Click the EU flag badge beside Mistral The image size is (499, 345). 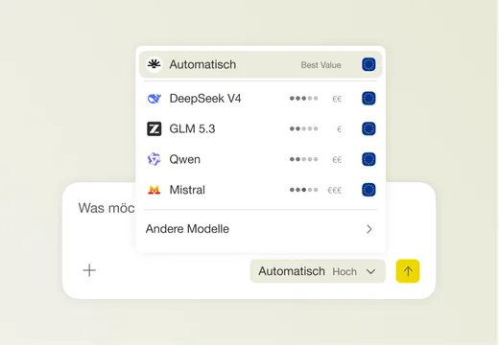[x=368, y=190]
